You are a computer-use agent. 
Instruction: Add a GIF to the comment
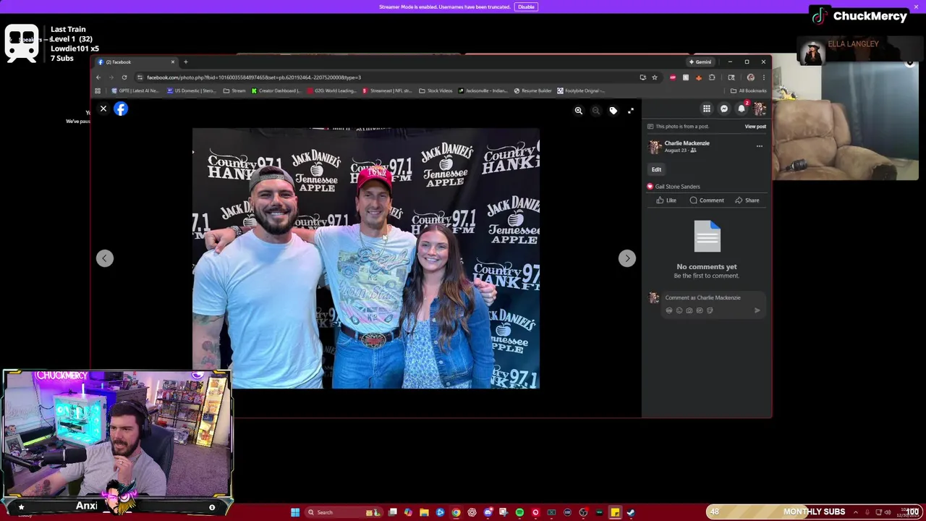click(700, 310)
